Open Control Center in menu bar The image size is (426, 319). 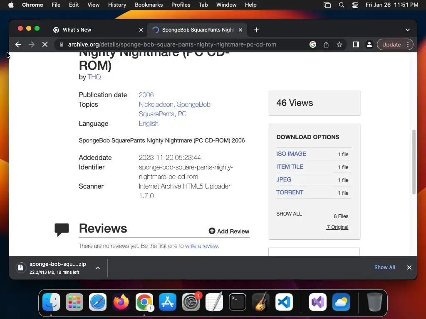click(x=355, y=5)
